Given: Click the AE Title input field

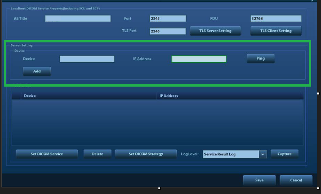Looking at the screenshot, I should pyautogui.click(x=78, y=18).
